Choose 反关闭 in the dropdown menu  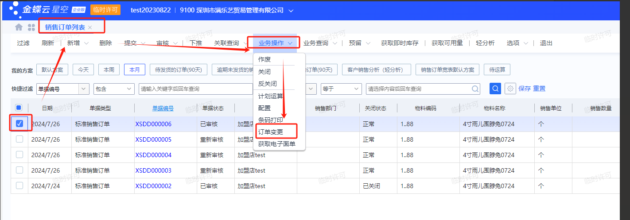(x=267, y=84)
